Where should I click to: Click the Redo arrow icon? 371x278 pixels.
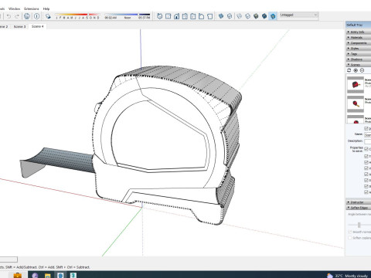(17, 16)
